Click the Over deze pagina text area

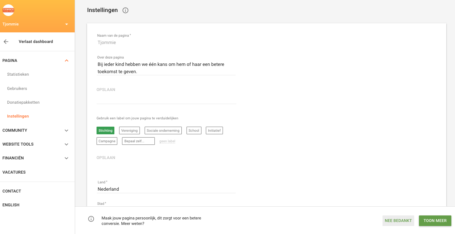pos(166,68)
